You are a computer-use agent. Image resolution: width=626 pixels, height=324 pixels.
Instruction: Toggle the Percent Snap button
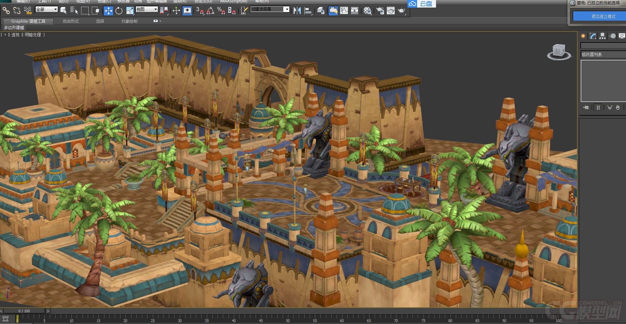click(221, 11)
